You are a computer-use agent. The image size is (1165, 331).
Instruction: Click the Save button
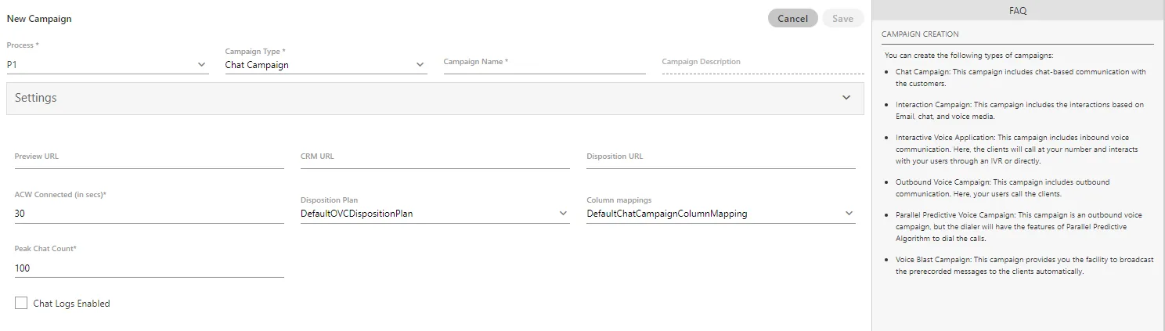pyautogui.click(x=842, y=19)
